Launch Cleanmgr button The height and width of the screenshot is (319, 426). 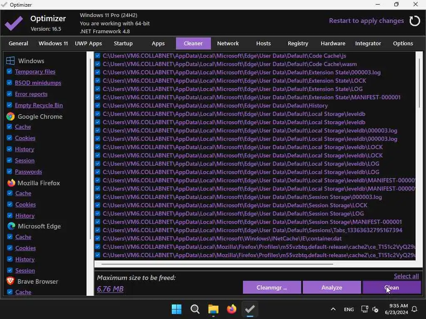click(272, 287)
